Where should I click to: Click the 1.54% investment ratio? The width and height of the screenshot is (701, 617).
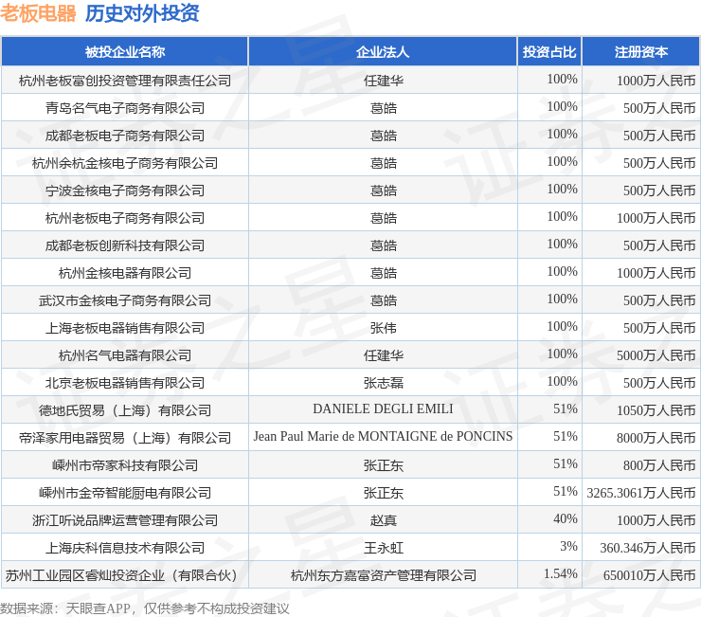click(560, 574)
